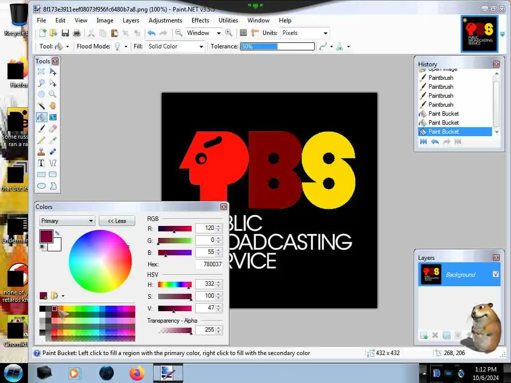Add a new layer in Layers panel
This screenshot has height=383, width=511.
click(x=424, y=335)
